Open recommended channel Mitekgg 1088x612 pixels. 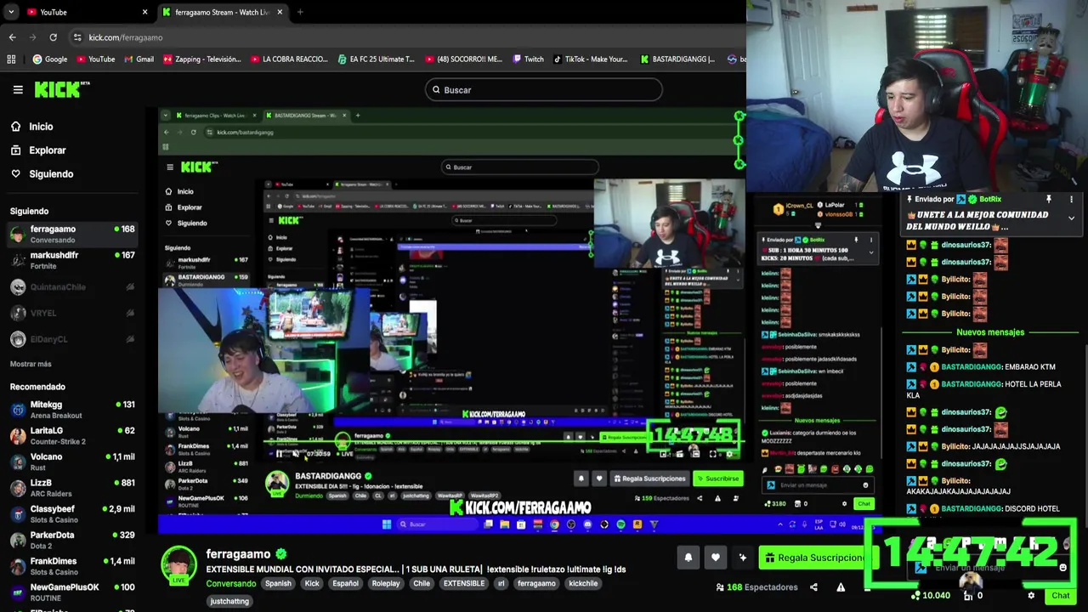[x=73, y=410]
